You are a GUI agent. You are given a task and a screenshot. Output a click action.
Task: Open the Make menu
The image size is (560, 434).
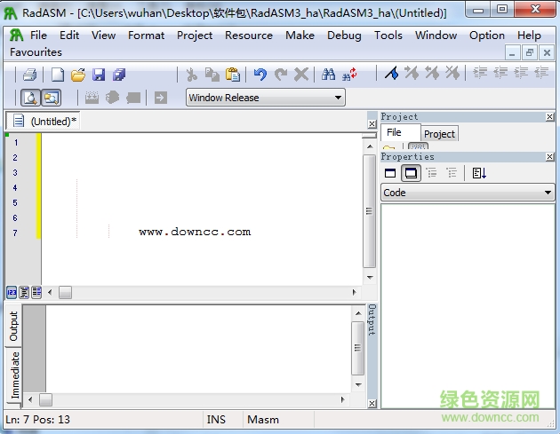tap(300, 36)
